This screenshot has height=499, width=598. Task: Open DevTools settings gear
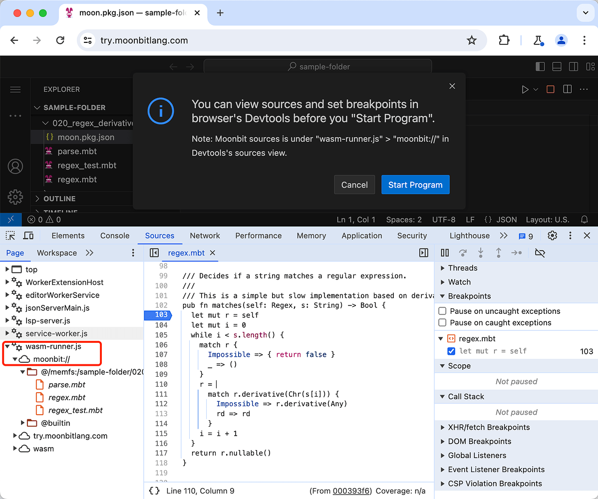click(x=552, y=236)
